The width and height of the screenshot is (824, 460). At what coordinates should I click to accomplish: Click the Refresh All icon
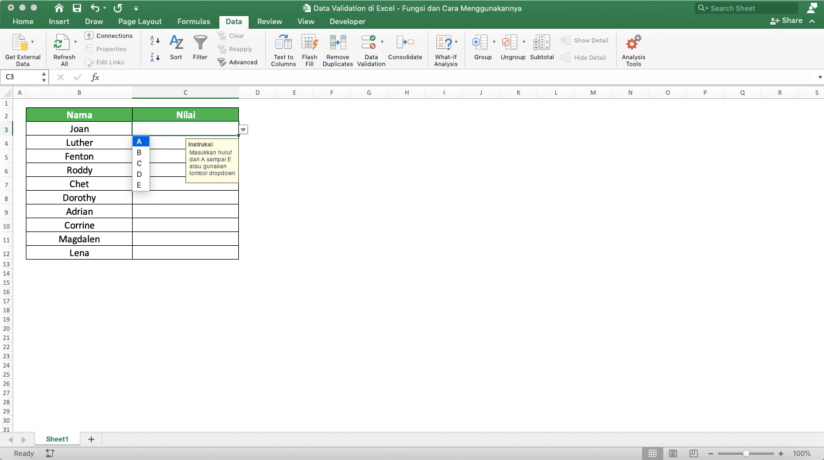pos(61,43)
